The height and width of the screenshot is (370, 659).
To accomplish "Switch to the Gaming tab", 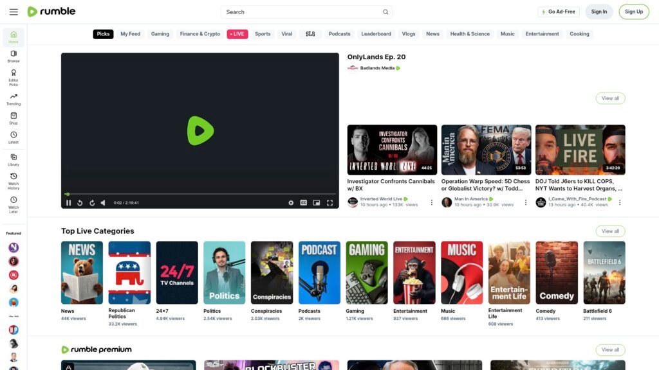I will 160,34.
